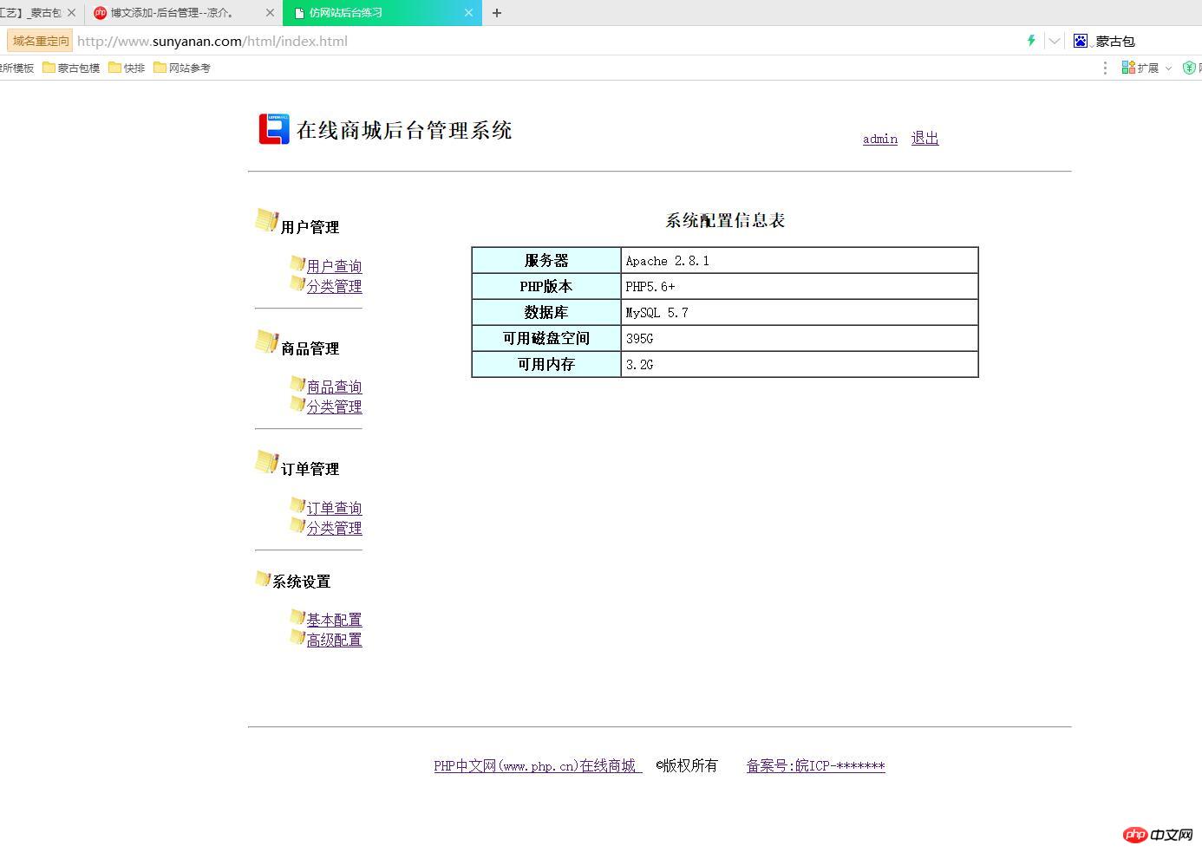Click small icon next to 订单查询
The image size is (1202, 852).
(x=297, y=505)
